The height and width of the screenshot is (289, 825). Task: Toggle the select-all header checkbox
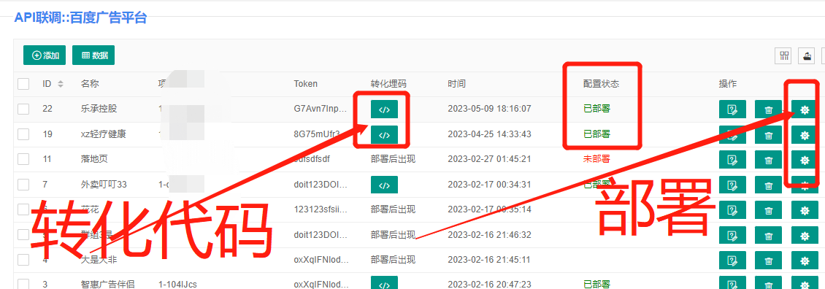pos(23,84)
